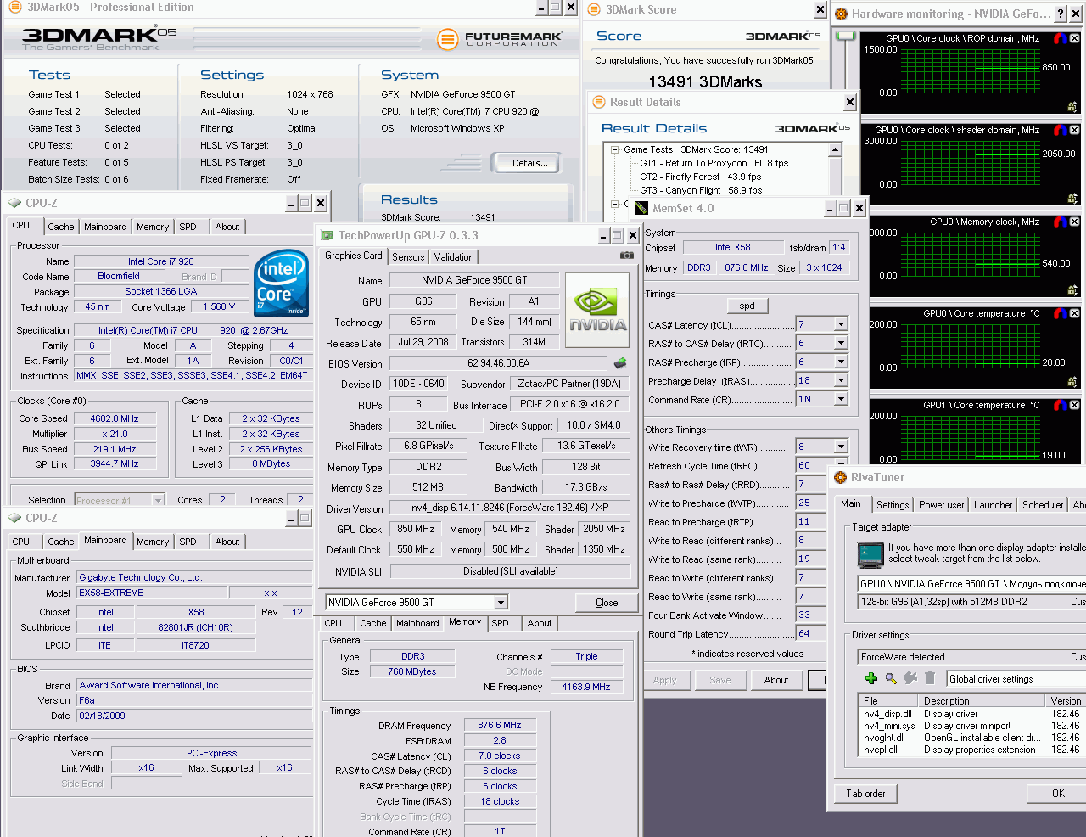Screen dimensions: 1086x837
Task: Collapse the Game Tests tree node in Result Details
Action: tap(615, 149)
